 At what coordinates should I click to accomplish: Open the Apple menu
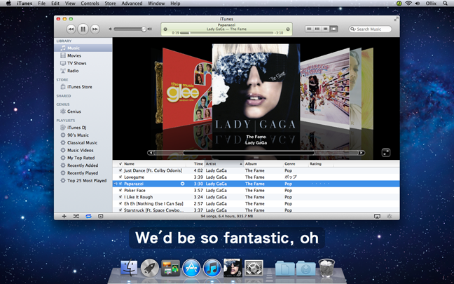pyautogui.click(x=8, y=4)
